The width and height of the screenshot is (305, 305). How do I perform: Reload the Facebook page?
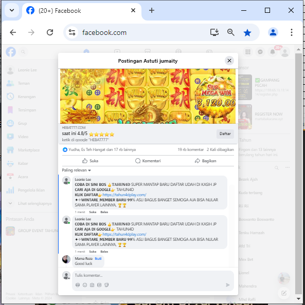50,32
